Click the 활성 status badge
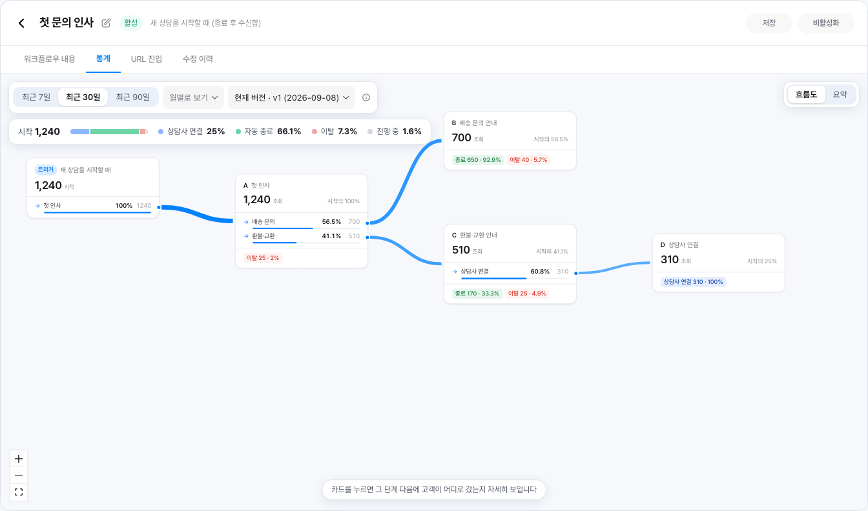 click(131, 23)
